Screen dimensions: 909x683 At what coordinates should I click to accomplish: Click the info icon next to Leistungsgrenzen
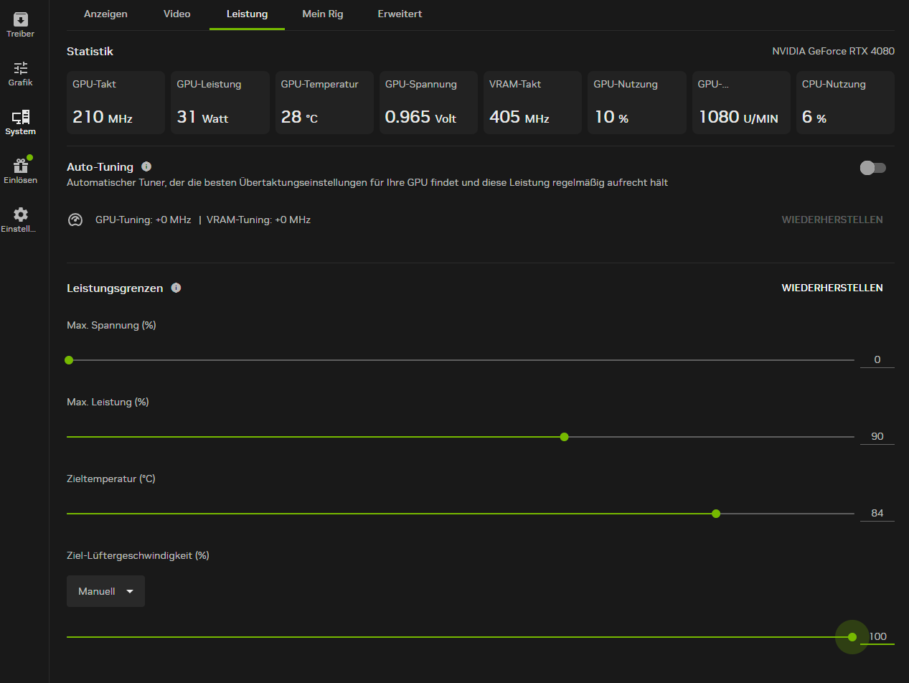176,288
